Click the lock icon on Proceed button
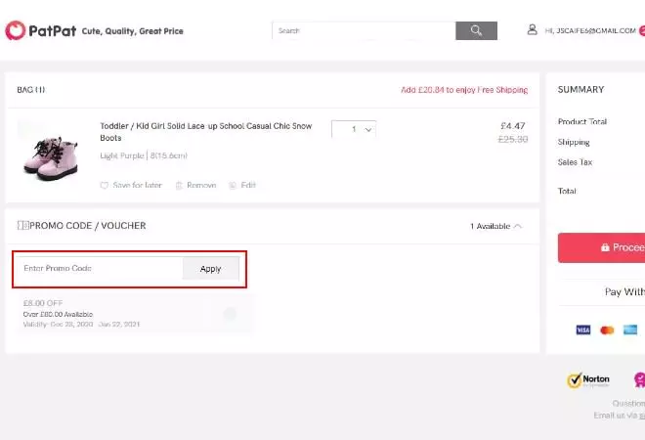 coord(605,247)
